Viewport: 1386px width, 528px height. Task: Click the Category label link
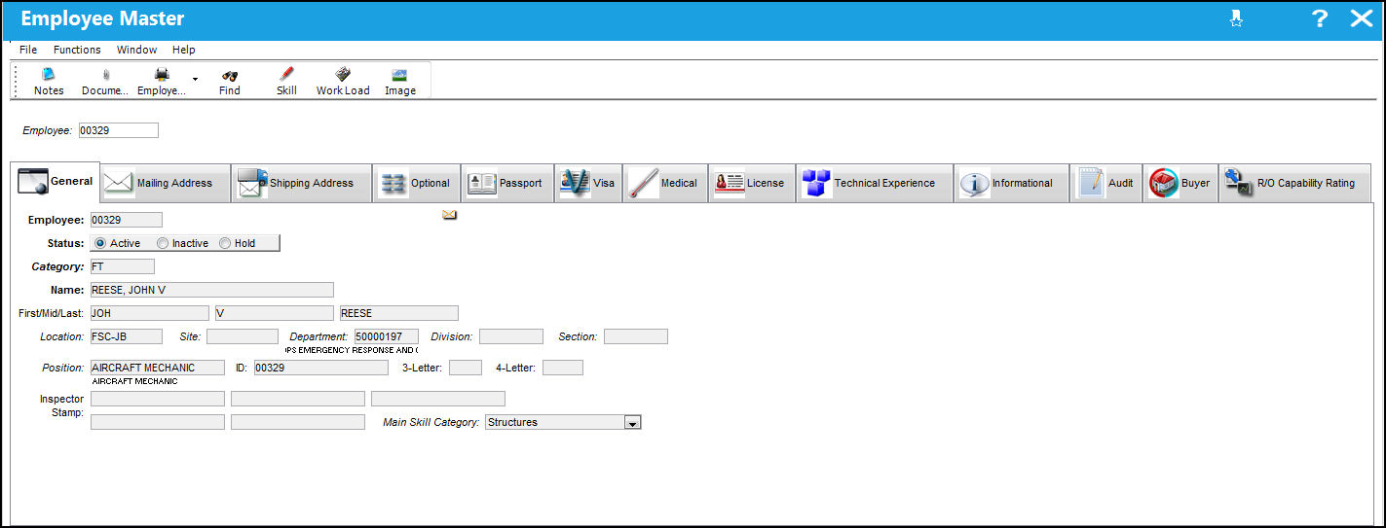pyautogui.click(x=58, y=266)
